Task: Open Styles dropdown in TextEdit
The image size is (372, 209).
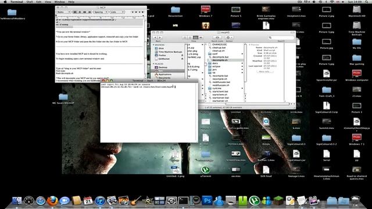Action: tap(63, 12)
